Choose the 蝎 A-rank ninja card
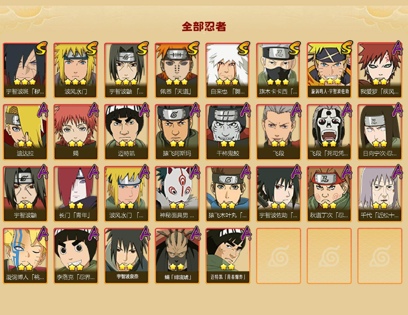 tap(76, 132)
